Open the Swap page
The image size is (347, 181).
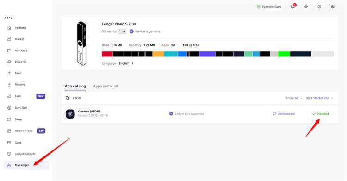[19, 119]
